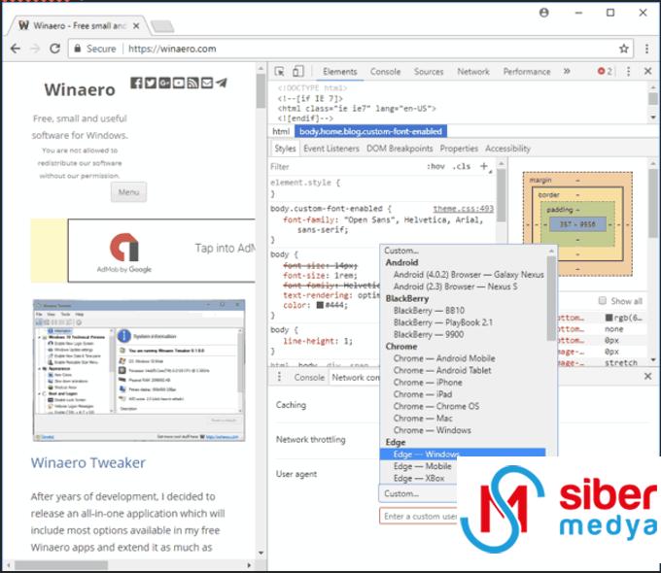Viewport: 661px width, 573px height.
Task: Show more DevTools tabs chevron
Action: (x=567, y=71)
